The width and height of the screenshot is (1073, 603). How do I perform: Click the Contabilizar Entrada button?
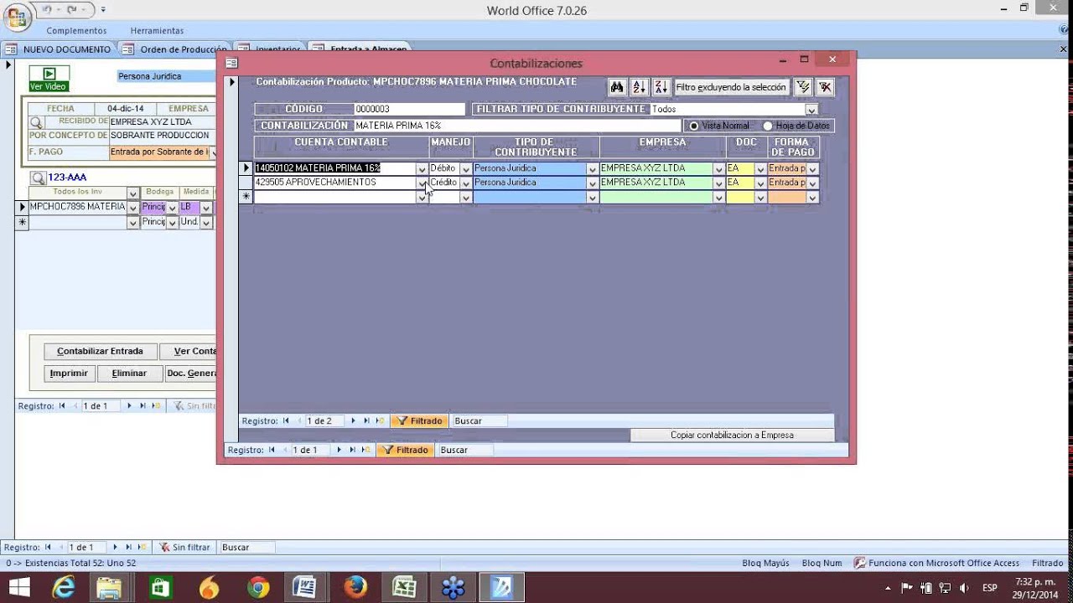click(x=100, y=352)
